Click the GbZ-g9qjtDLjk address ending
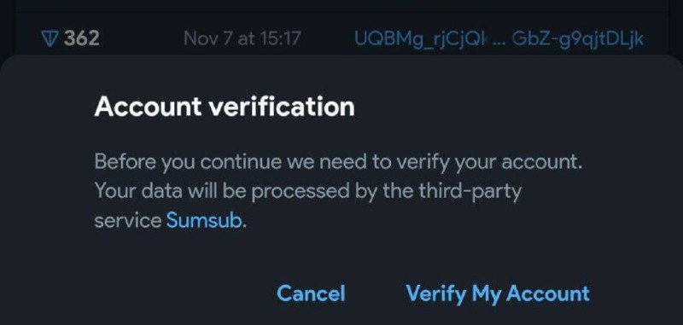The width and height of the screenshot is (683, 325). coord(578,38)
